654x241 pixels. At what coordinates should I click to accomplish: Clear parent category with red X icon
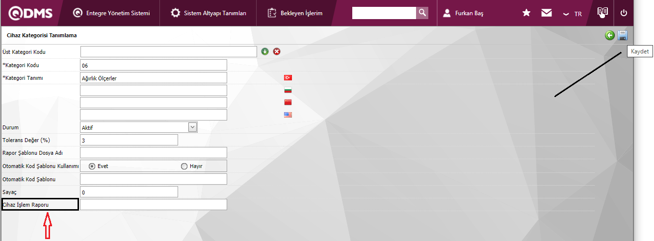tap(277, 51)
